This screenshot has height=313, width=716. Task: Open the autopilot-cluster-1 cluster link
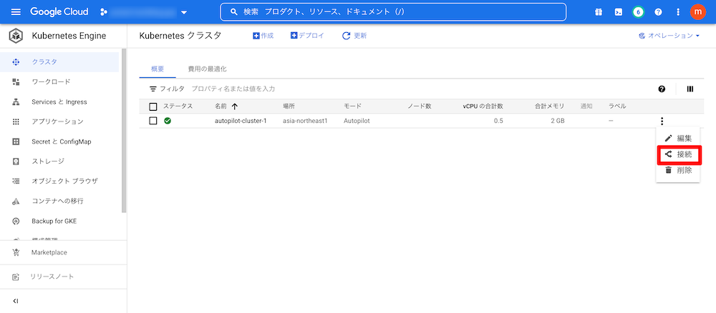tap(241, 121)
